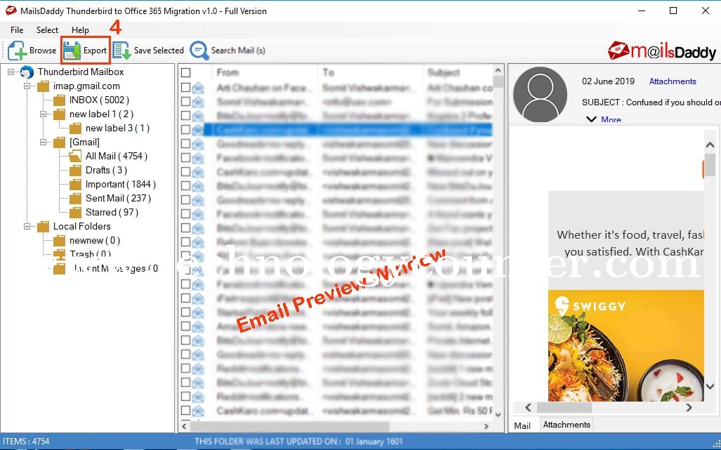Select new label 3 (1) folder
Image resolution: width=721 pixels, height=450 pixels.
[x=117, y=128]
